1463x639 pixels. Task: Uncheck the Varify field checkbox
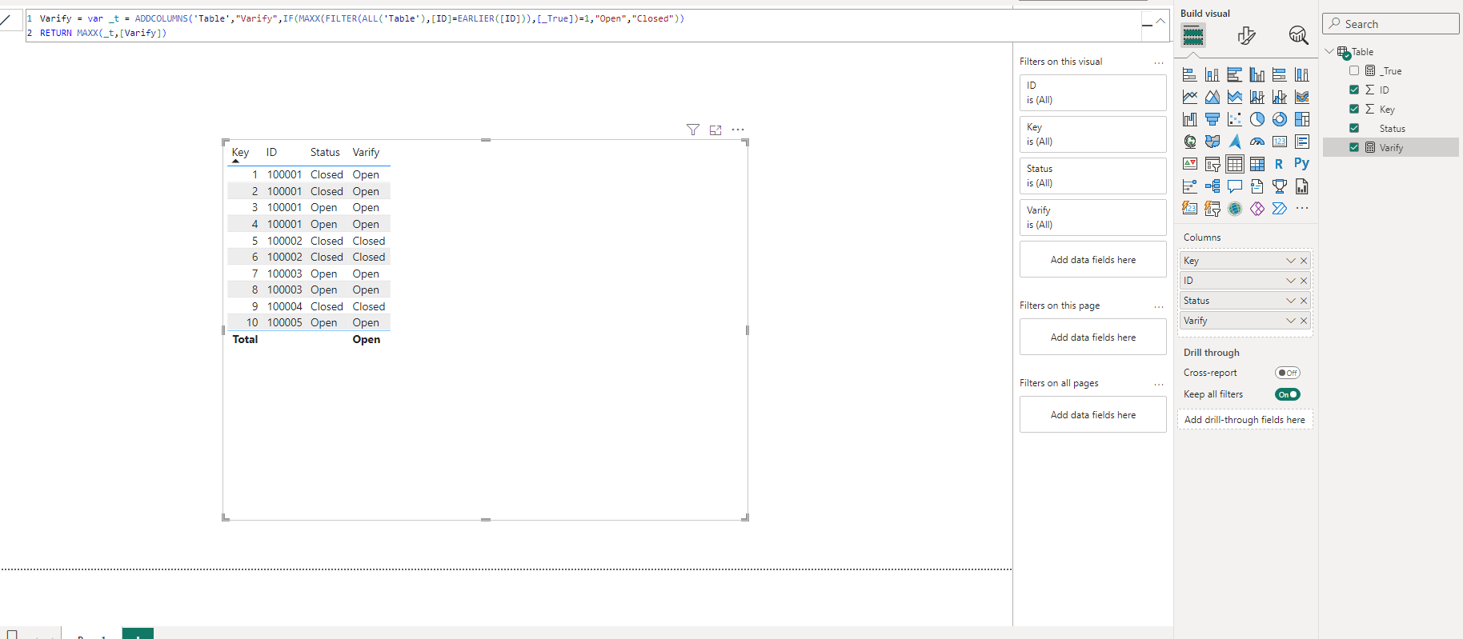1354,147
